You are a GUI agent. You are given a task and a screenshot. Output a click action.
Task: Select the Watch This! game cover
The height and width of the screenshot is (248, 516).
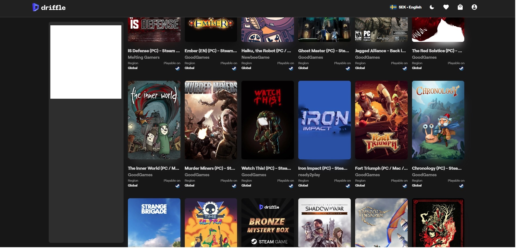pos(268,120)
